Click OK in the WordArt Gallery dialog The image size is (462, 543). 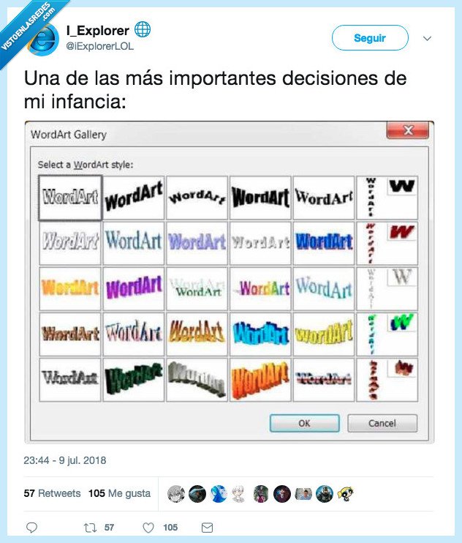pos(304,423)
